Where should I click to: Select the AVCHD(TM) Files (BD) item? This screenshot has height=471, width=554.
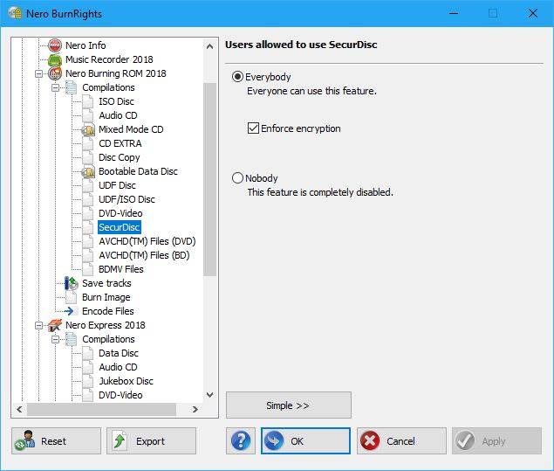tap(144, 255)
